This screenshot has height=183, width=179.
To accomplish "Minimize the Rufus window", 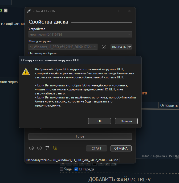I will pos(105,11).
